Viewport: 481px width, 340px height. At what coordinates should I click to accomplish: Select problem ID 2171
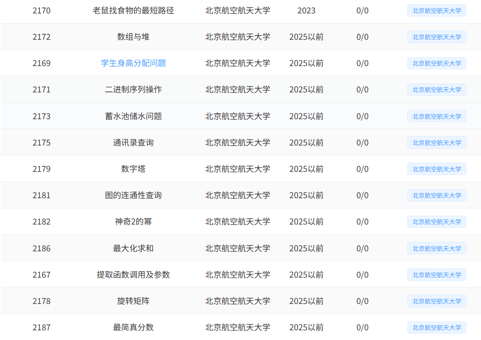pos(41,89)
